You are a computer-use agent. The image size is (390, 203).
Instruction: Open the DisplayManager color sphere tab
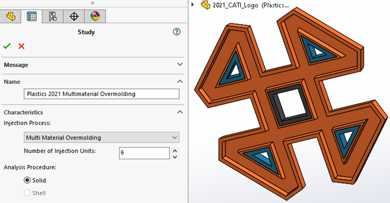pyautogui.click(x=95, y=17)
